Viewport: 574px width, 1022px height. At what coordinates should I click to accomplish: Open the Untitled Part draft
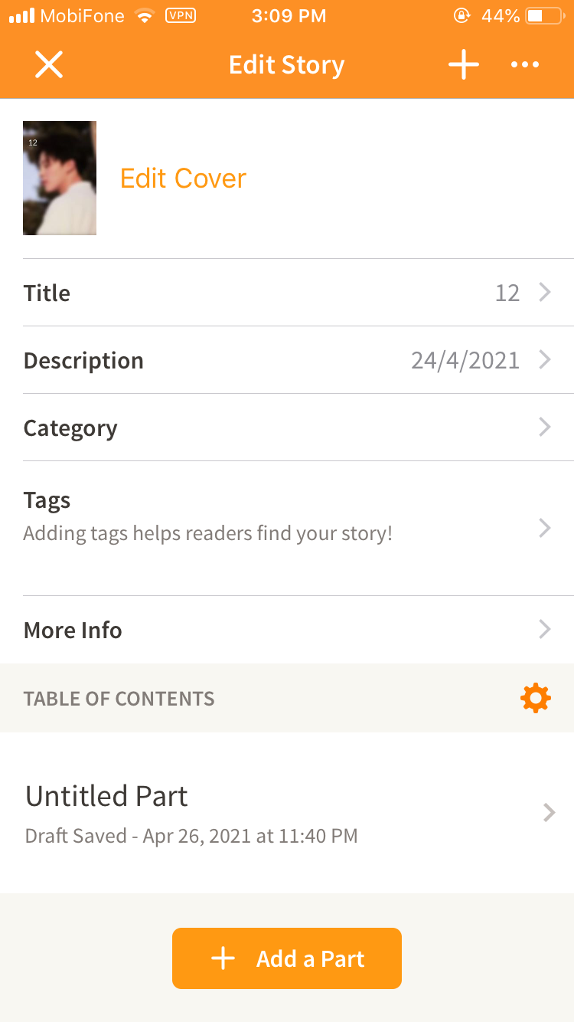click(x=230, y=812)
